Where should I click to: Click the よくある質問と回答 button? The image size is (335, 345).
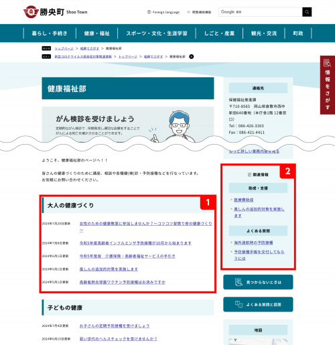click(258, 304)
